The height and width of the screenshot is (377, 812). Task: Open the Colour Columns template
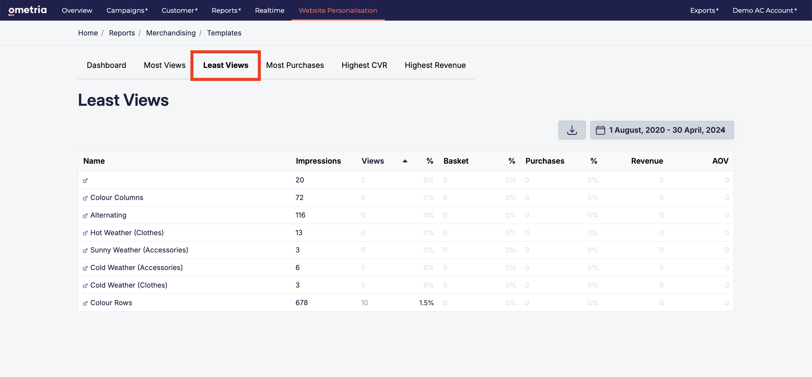tap(117, 198)
